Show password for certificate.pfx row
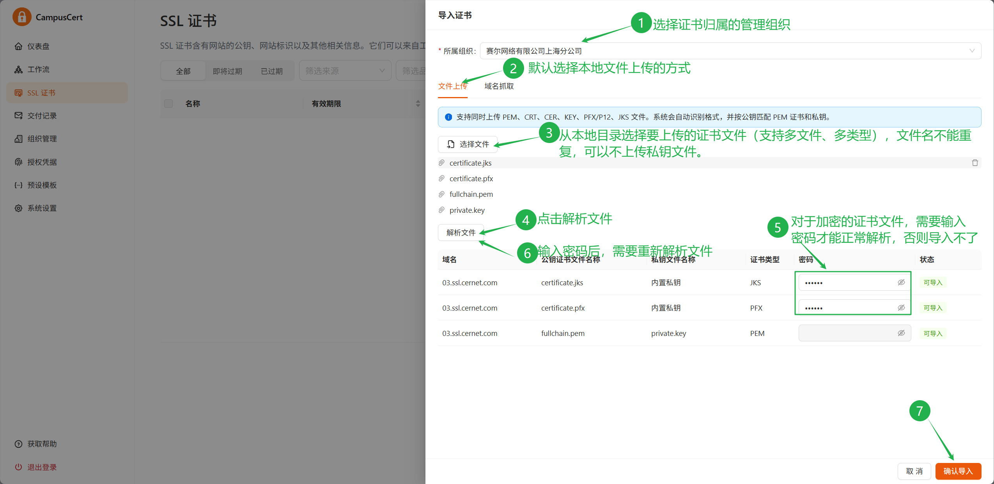The height and width of the screenshot is (484, 994). [901, 308]
